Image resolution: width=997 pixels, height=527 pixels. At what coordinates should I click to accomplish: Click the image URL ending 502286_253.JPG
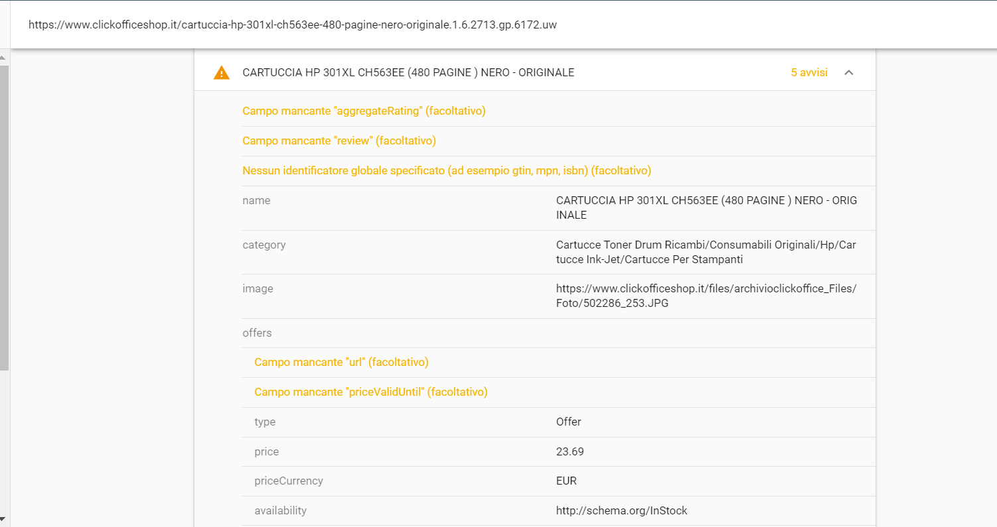click(x=706, y=296)
